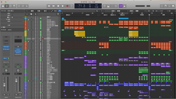
Task: Open the LCD display mode dropdown arrow
Action: [101, 6]
